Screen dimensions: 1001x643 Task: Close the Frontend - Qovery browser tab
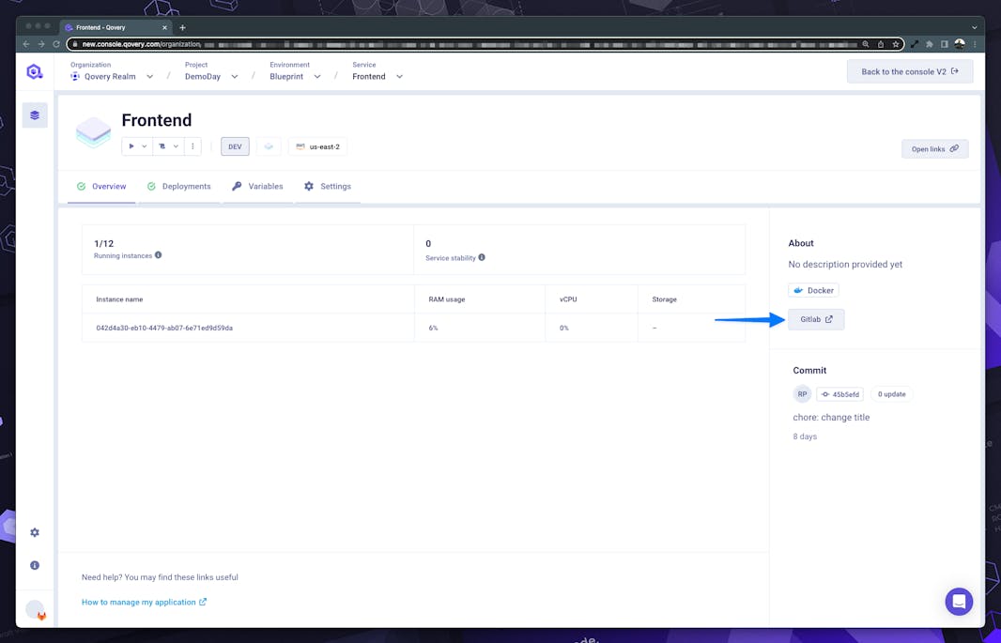coord(164,27)
